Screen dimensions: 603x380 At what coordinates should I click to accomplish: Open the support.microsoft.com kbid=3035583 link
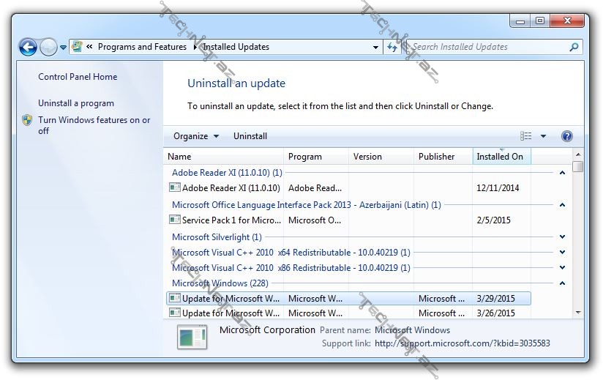click(x=462, y=343)
